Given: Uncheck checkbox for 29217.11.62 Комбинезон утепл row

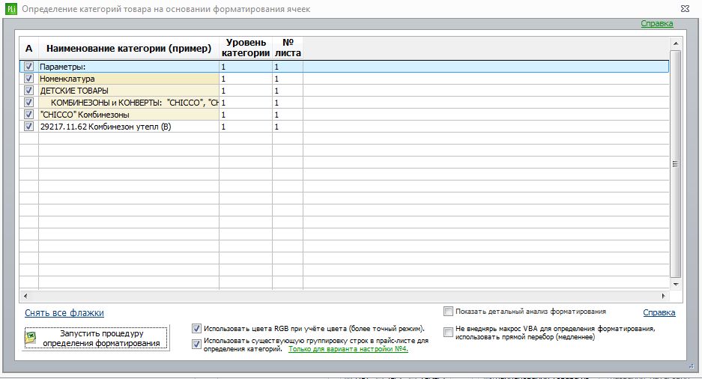Looking at the screenshot, I should [28, 127].
